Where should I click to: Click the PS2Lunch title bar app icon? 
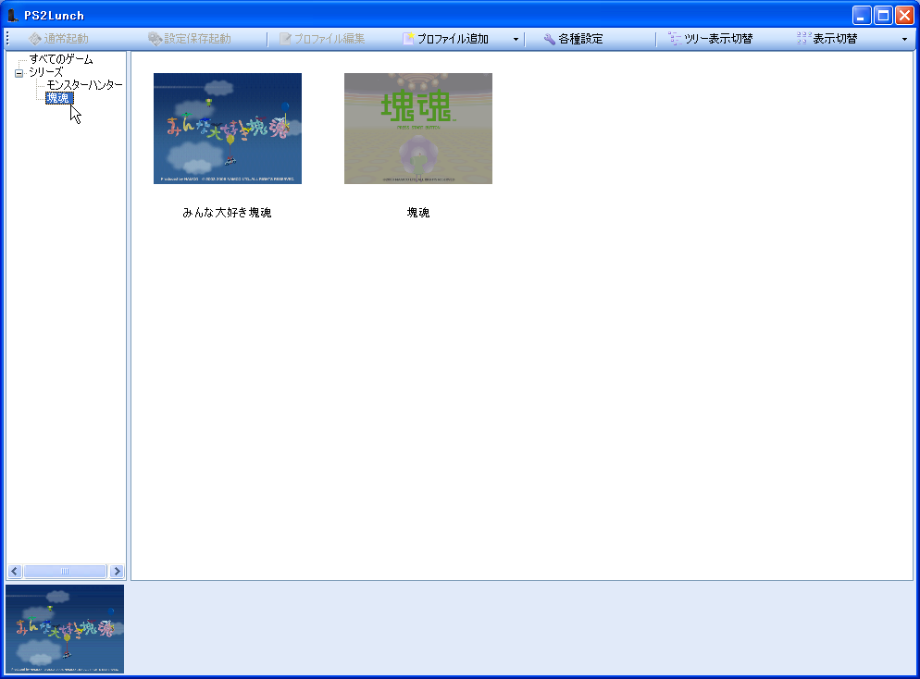point(12,15)
